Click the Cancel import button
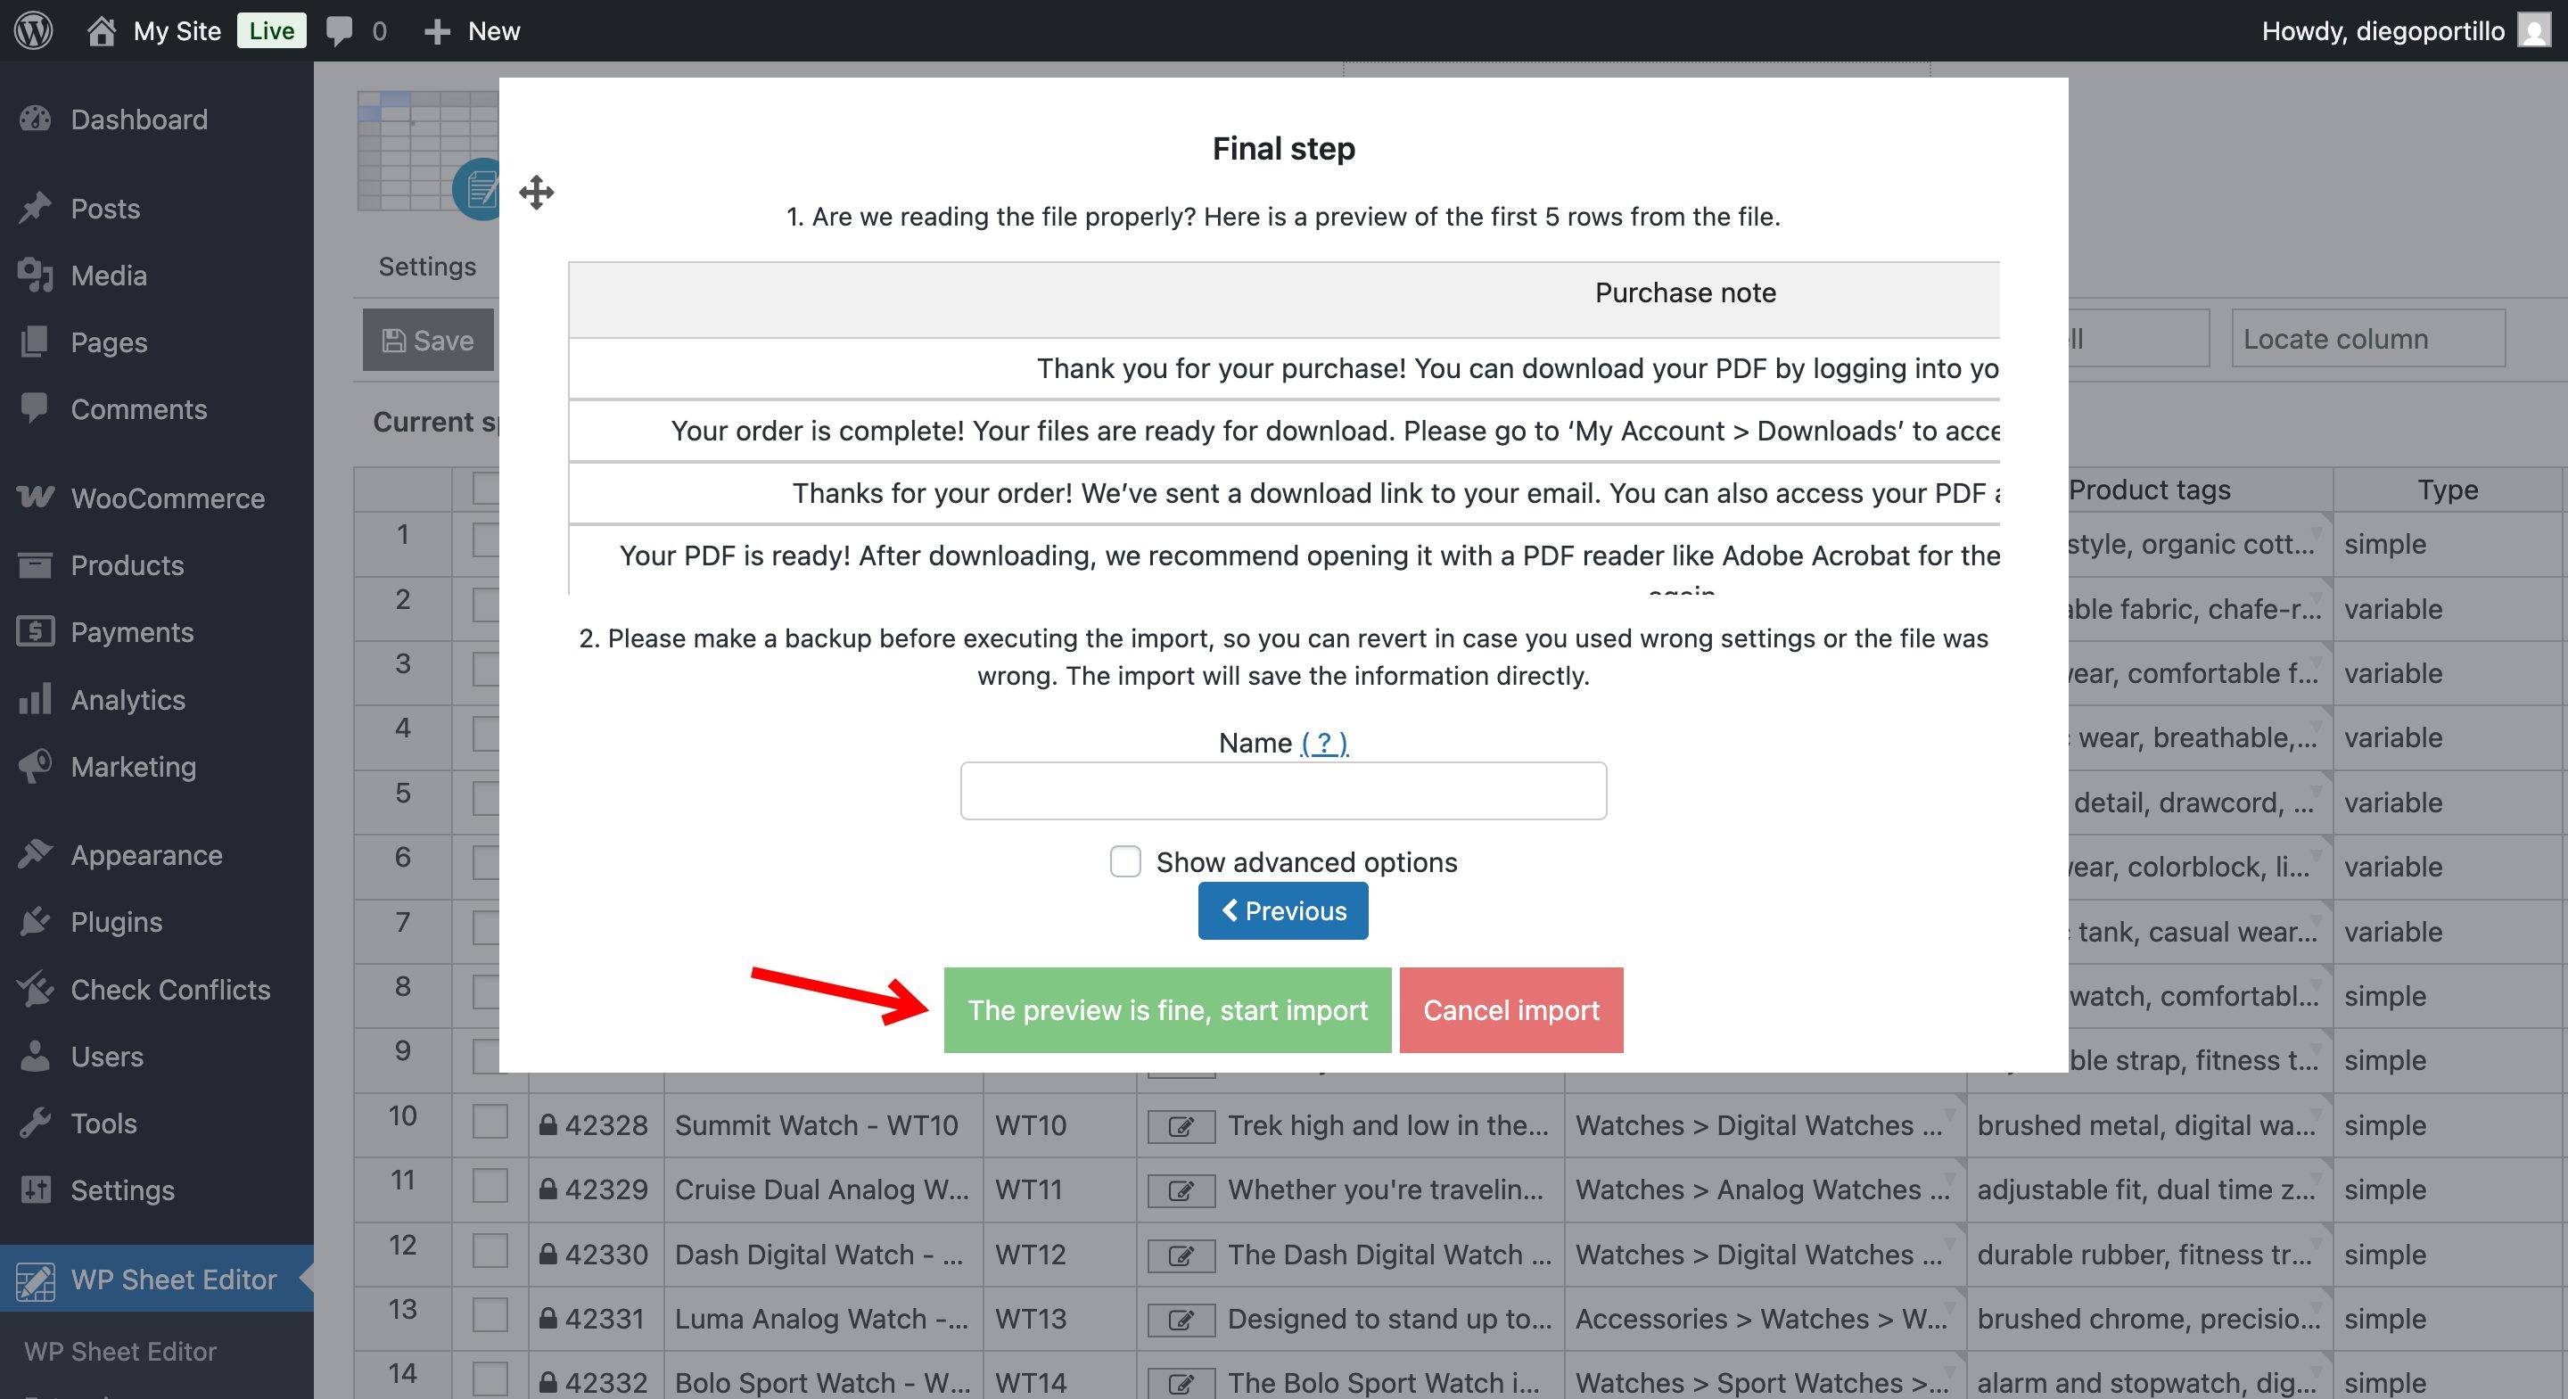Viewport: 2568px width, 1399px height. coord(1511,1009)
